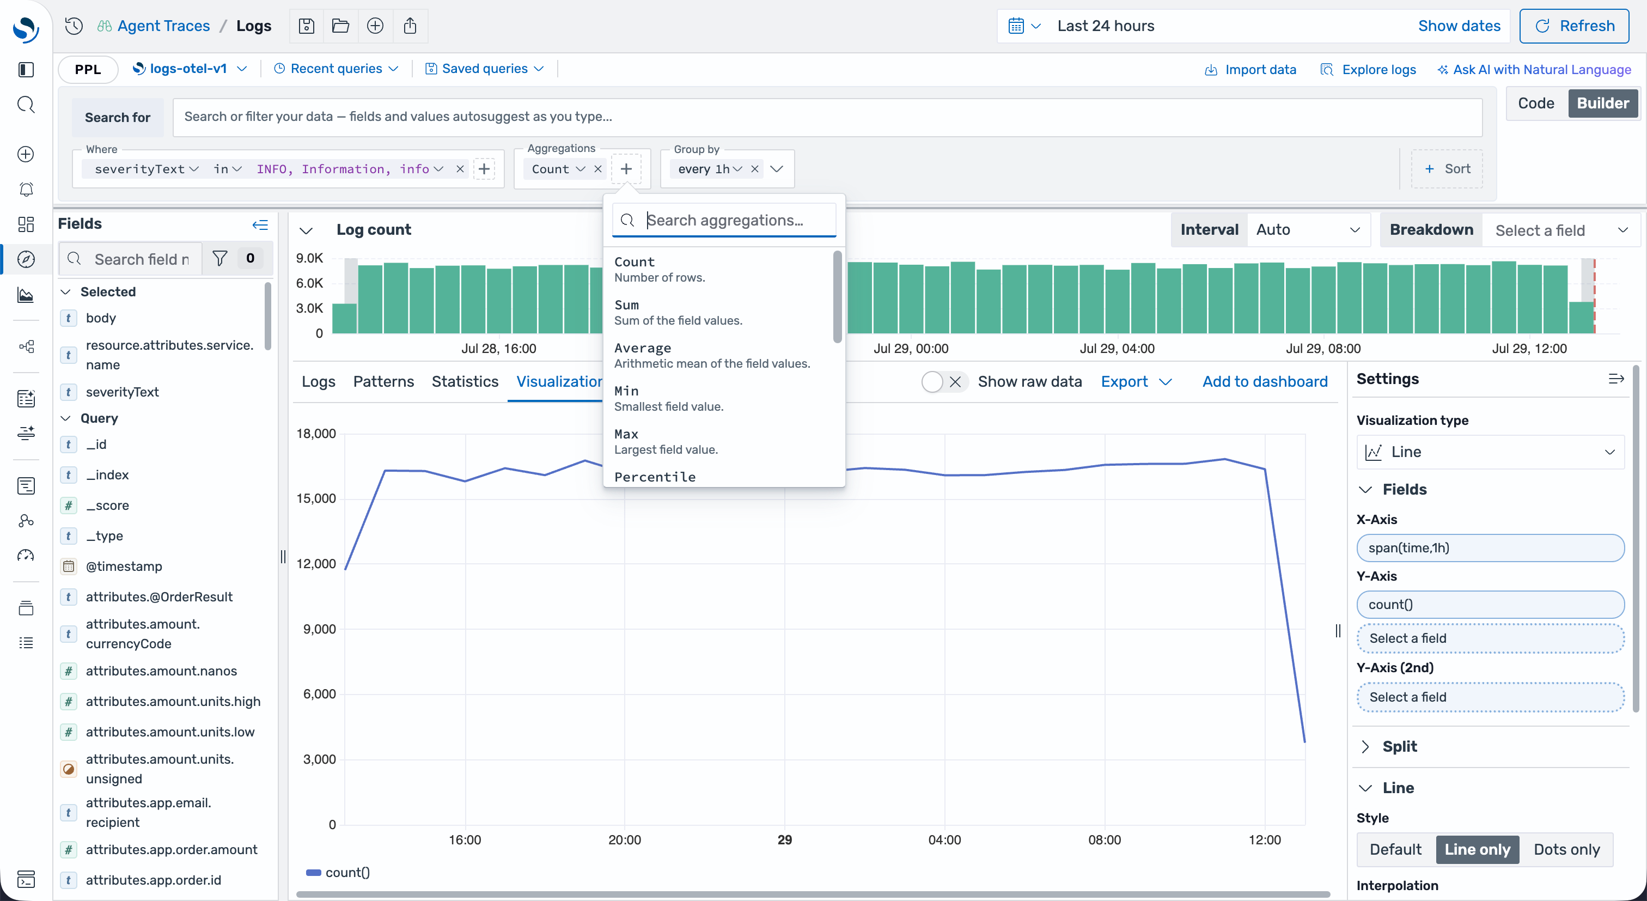
Task: Open Breakdown Select a field dropdown
Action: (x=1561, y=230)
